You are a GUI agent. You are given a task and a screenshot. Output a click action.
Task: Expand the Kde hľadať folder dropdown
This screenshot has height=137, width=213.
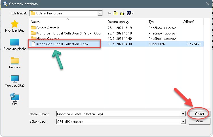[100, 13]
